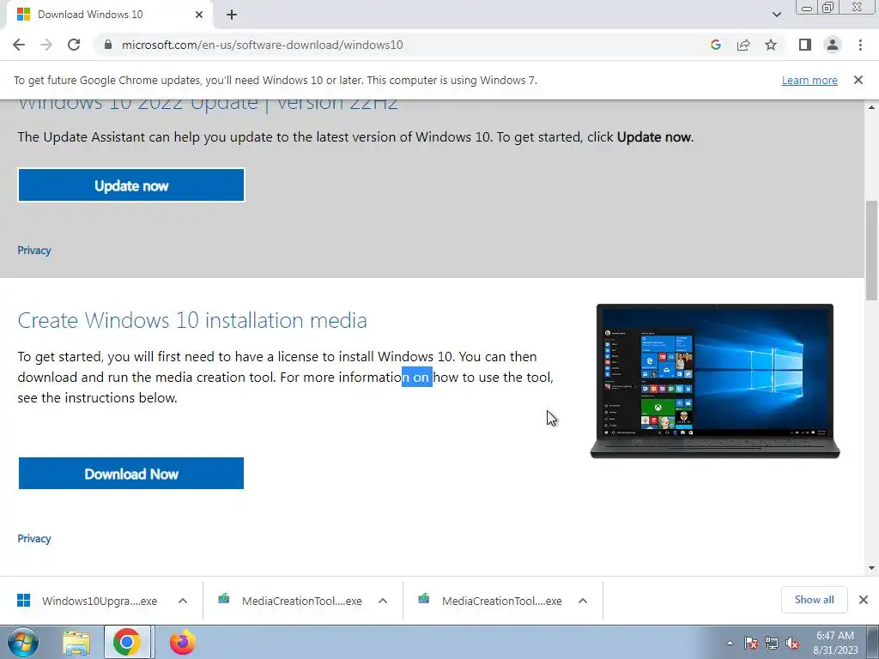Open the Windows Start menu
This screenshot has width=879, height=659.
pyautogui.click(x=23, y=642)
